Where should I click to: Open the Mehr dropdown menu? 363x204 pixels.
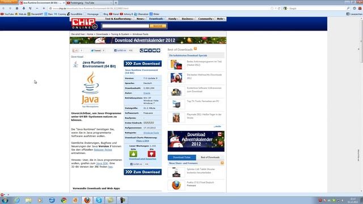pos(221,19)
